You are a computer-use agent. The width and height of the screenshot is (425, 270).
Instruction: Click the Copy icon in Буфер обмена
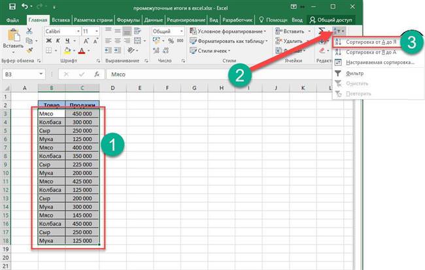click(x=29, y=41)
